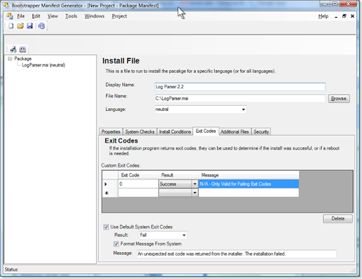The height and width of the screenshot is (279, 362).
Task: Switch to the Security tab
Action: coord(261,131)
